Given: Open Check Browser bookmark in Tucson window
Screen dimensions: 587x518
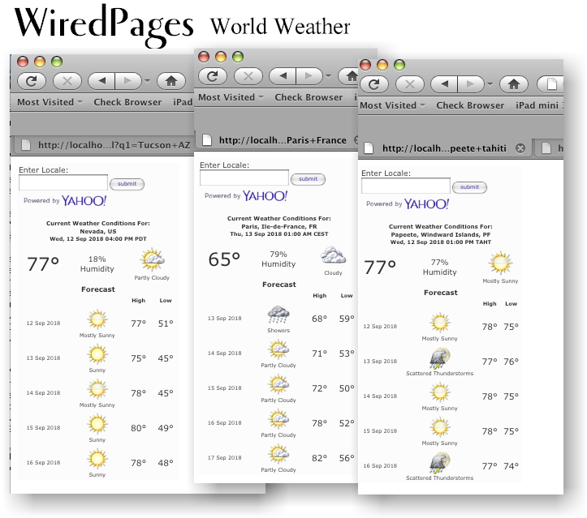Looking at the screenshot, I should (127, 102).
